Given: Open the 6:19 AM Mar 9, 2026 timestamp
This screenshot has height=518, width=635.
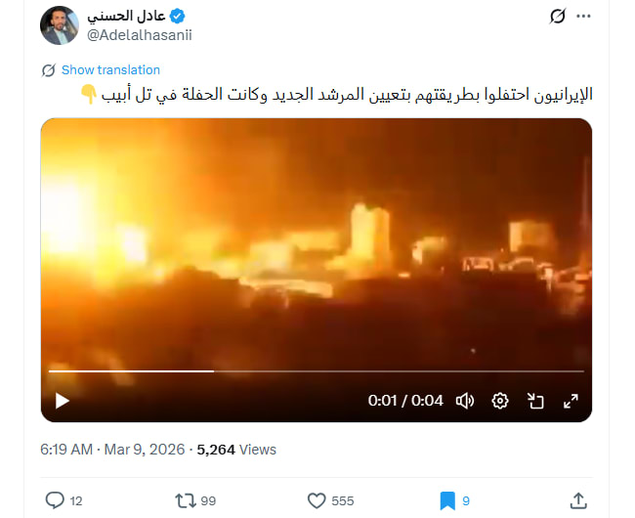Looking at the screenshot, I should (112, 450).
